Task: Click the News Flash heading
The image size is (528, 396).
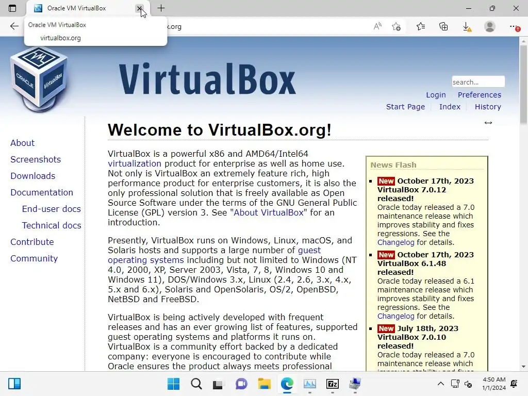Action: 393,165
